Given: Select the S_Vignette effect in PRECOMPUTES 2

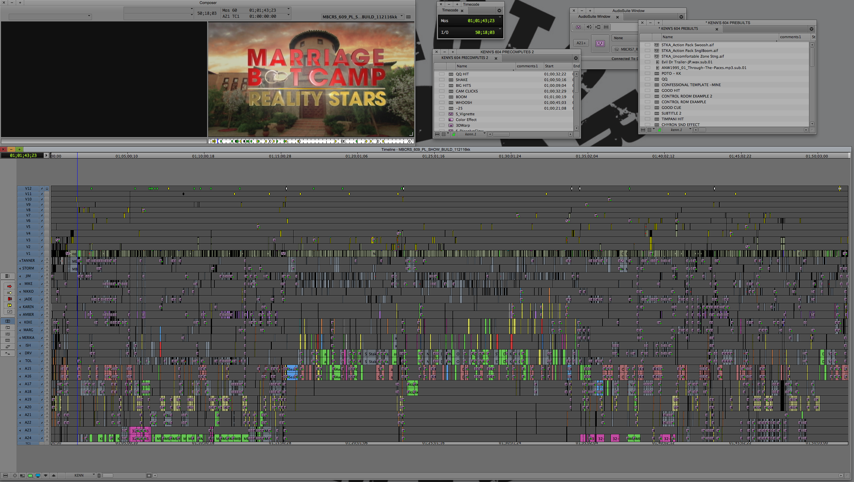Looking at the screenshot, I should (x=465, y=114).
